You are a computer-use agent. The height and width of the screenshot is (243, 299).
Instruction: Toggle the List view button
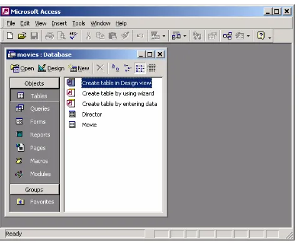pyautogui.click(x=139, y=68)
